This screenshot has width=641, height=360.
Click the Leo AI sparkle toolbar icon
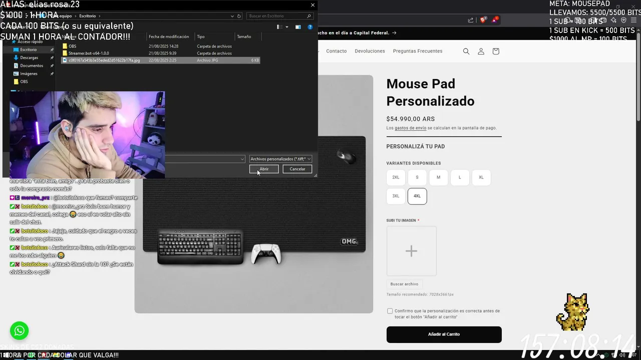pos(613,20)
